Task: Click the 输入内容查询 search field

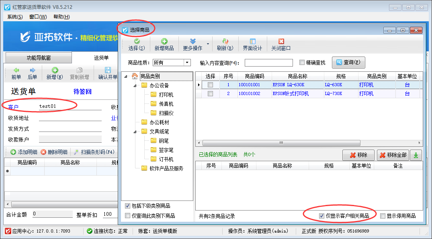Action: 268,63
